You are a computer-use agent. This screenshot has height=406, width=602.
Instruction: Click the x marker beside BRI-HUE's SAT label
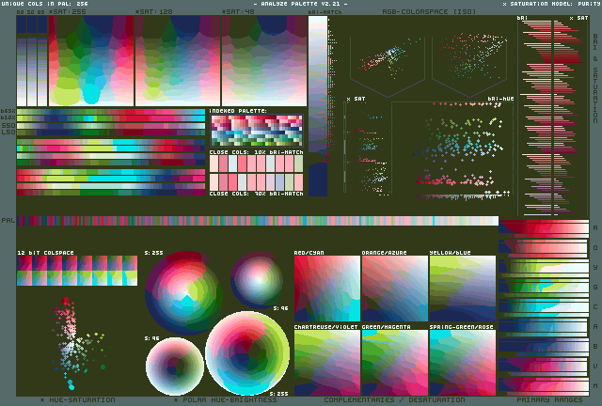coord(348,99)
